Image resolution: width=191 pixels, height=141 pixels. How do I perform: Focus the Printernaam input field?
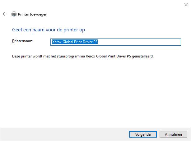click(116, 42)
